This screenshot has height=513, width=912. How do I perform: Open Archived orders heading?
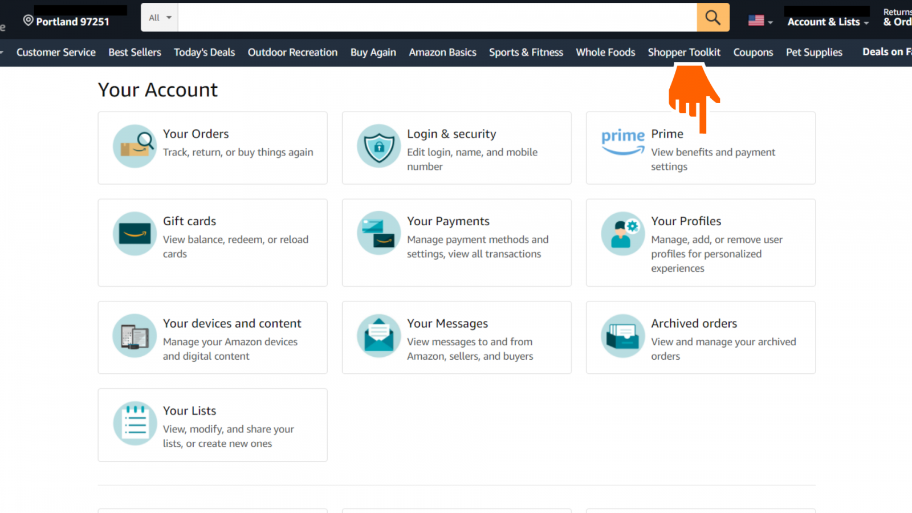694,323
